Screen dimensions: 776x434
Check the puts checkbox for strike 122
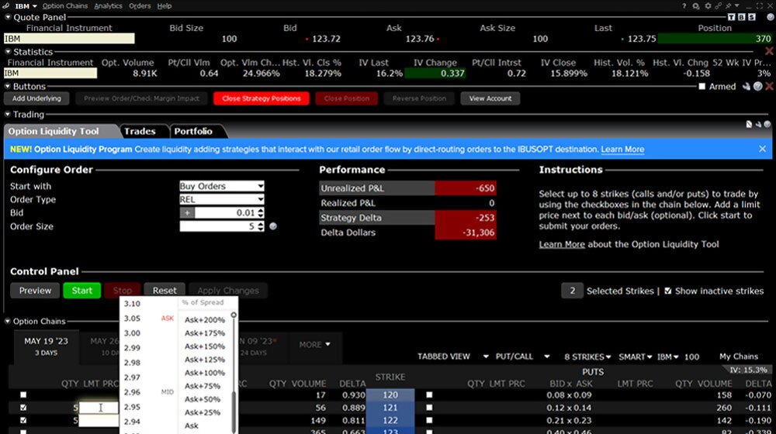pos(429,420)
